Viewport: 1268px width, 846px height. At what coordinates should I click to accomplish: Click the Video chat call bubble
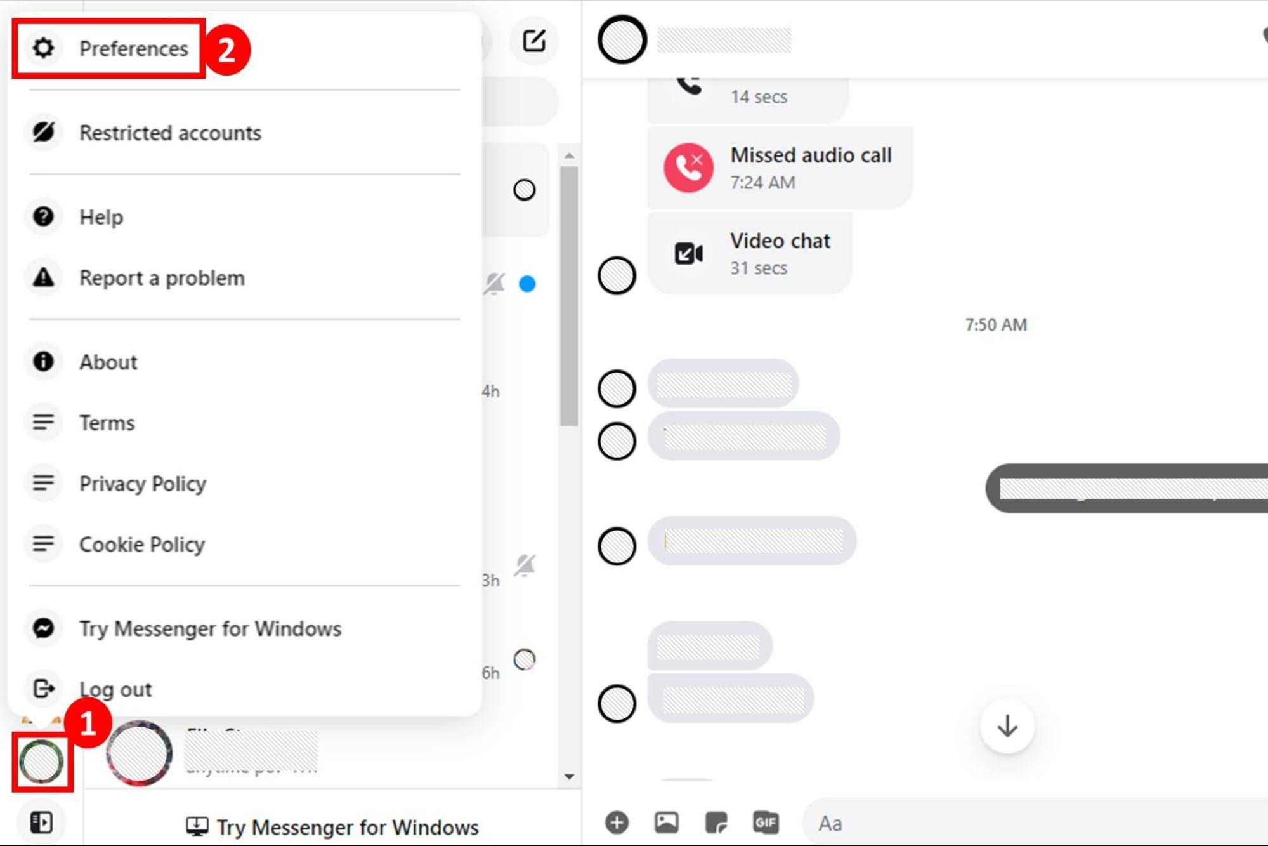[x=750, y=254]
